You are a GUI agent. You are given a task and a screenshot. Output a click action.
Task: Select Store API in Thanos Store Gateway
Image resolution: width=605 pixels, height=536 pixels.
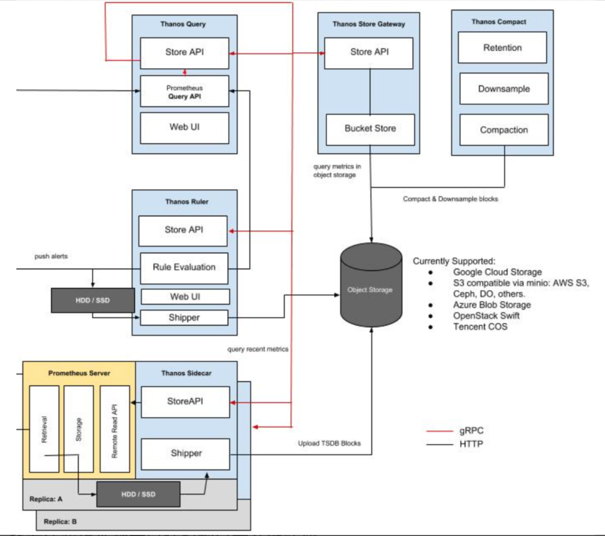tap(369, 53)
